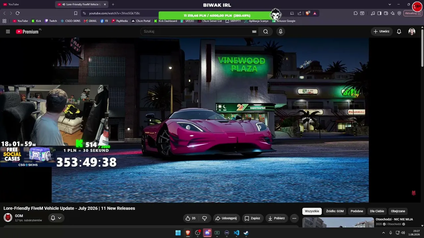Share this page from address bar

[299, 13]
